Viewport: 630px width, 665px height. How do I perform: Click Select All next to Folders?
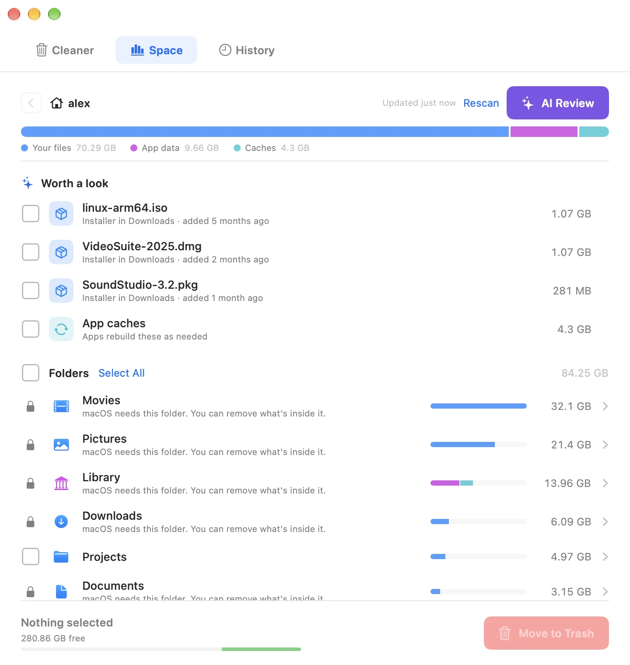[122, 373]
